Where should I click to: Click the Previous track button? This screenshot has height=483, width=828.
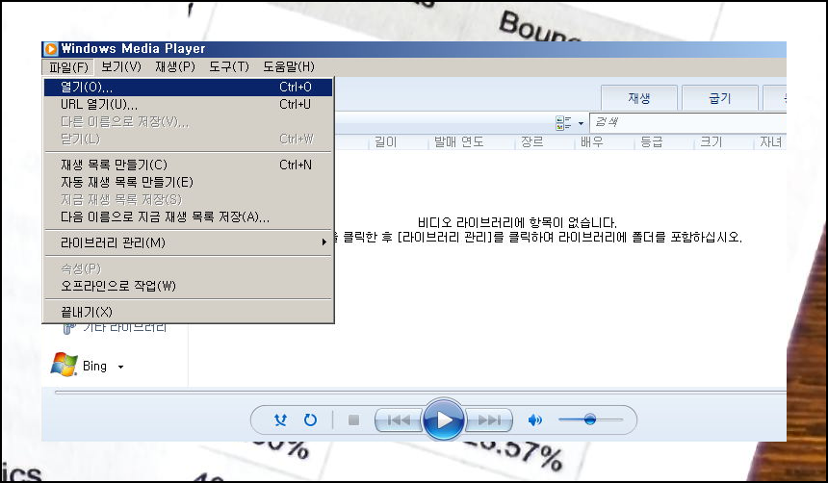coord(399,420)
